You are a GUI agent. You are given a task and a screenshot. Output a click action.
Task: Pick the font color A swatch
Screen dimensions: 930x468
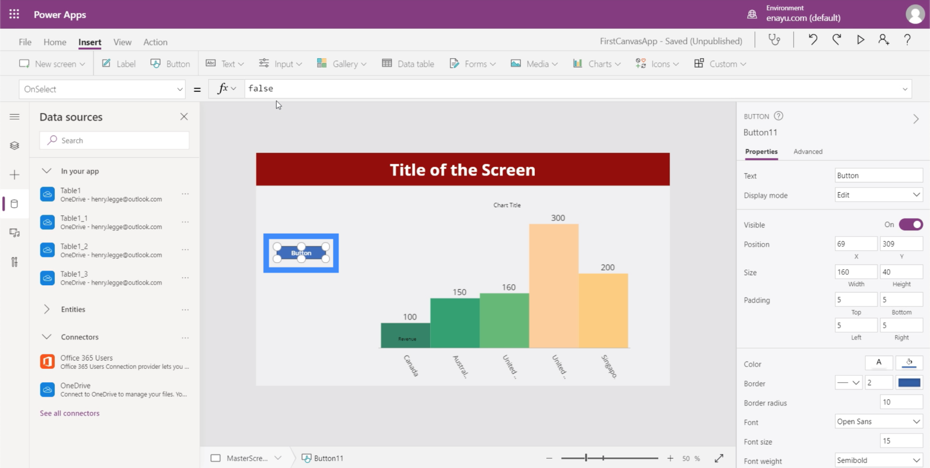tap(879, 363)
